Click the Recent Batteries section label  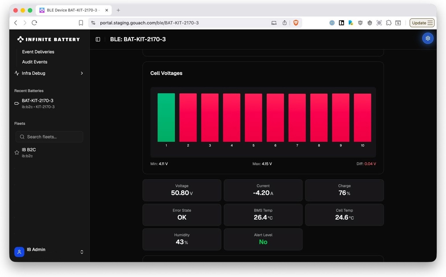click(29, 91)
